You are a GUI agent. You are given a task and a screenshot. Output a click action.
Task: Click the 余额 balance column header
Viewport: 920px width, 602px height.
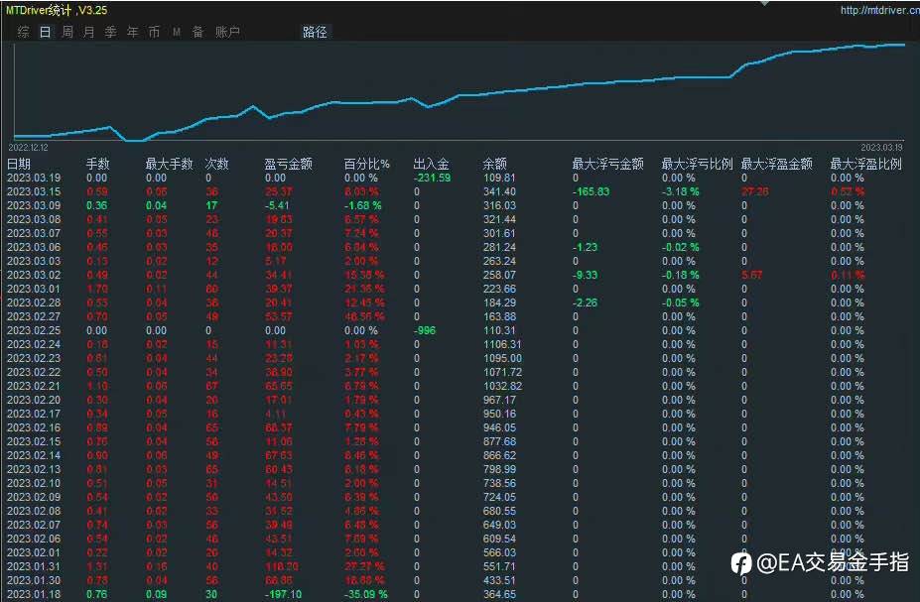click(494, 164)
